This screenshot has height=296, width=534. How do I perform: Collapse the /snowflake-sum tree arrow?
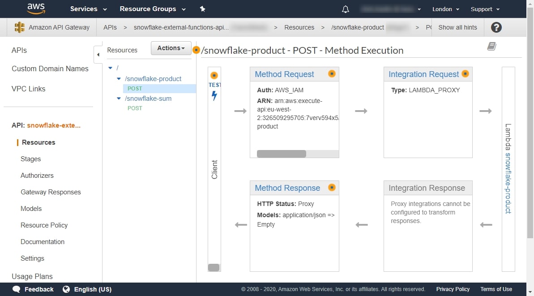pos(119,99)
